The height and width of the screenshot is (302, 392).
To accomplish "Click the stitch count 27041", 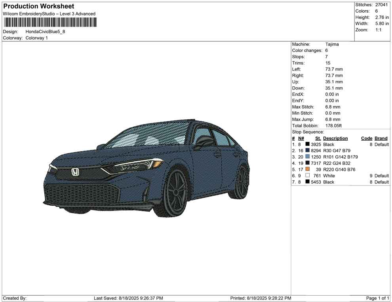I will 381,5.
